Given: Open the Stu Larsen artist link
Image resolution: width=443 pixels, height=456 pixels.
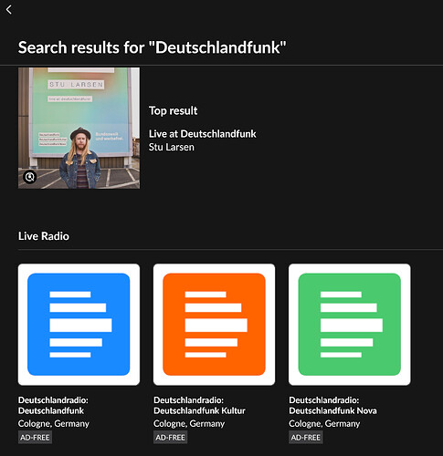Looking at the screenshot, I should [172, 147].
